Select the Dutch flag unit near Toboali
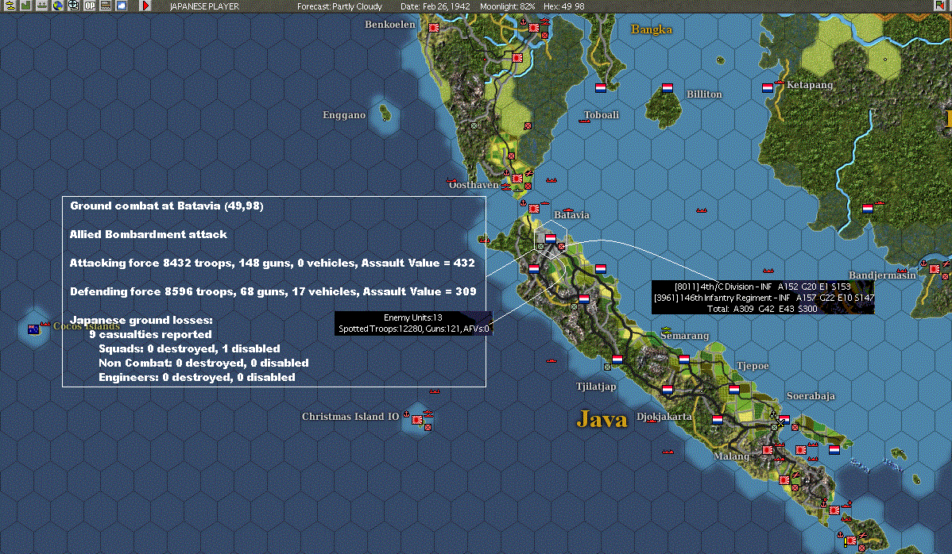The width and height of the screenshot is (952, 554). tap(601, 88)
